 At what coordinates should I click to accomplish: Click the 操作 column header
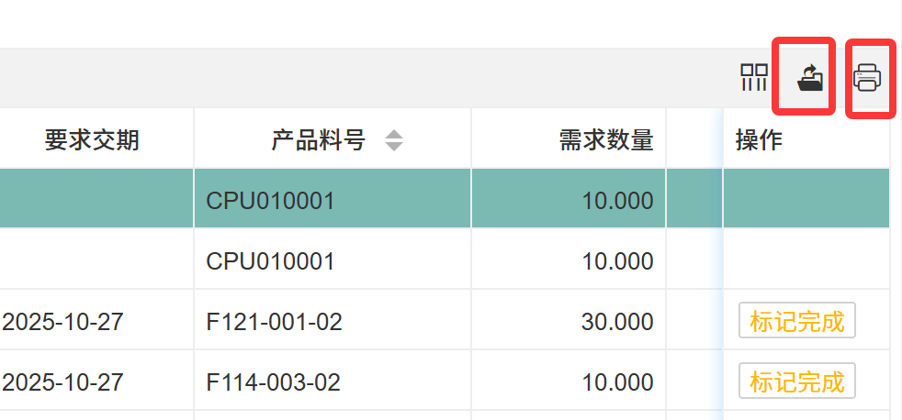coord(759,139)
